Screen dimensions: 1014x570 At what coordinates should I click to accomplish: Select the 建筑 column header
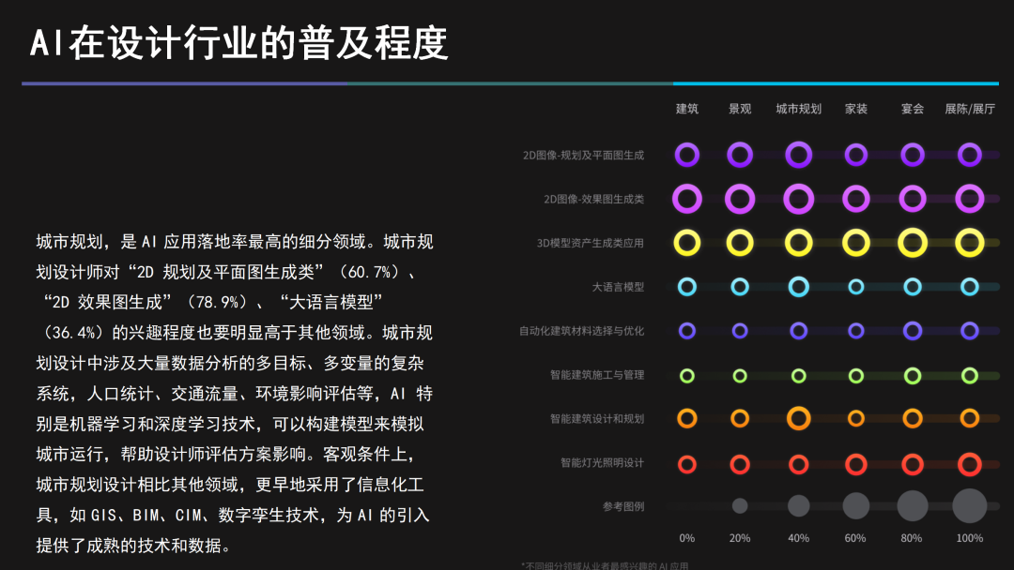coord(686,109)
